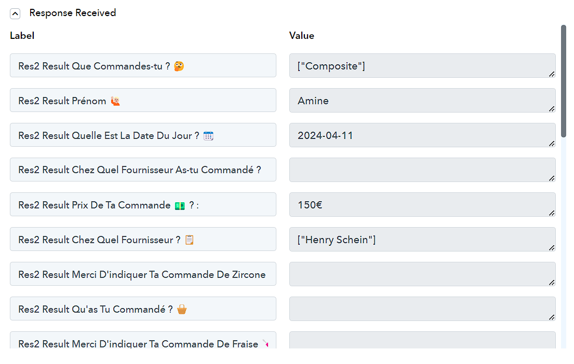574x364 pixels.
Task: Click the thinking emoji in first label
Action: click(179, 66)
